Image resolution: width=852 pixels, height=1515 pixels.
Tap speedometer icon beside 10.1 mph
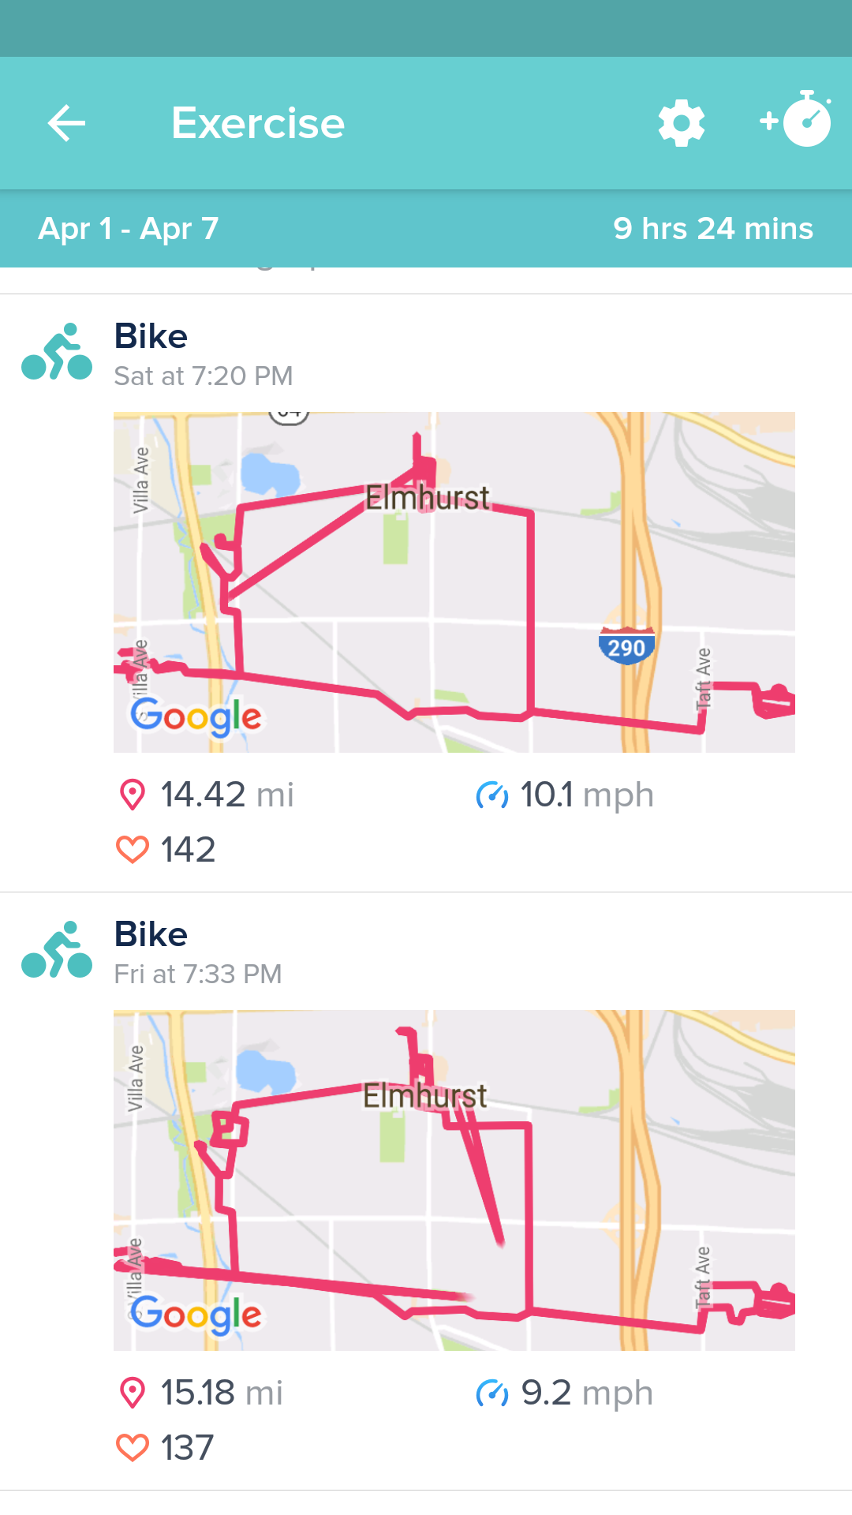click(492, 795)
